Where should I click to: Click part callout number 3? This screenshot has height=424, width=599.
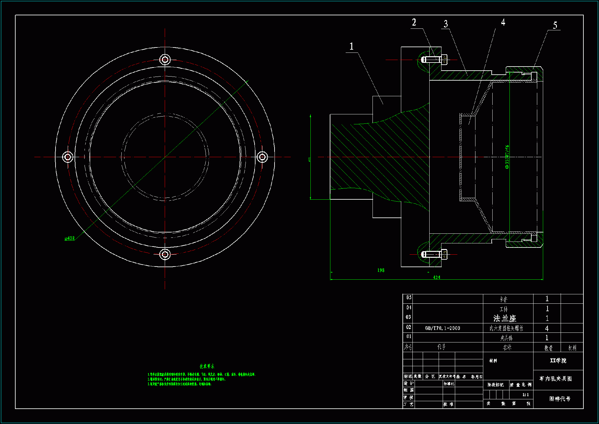tap(446, 24)
